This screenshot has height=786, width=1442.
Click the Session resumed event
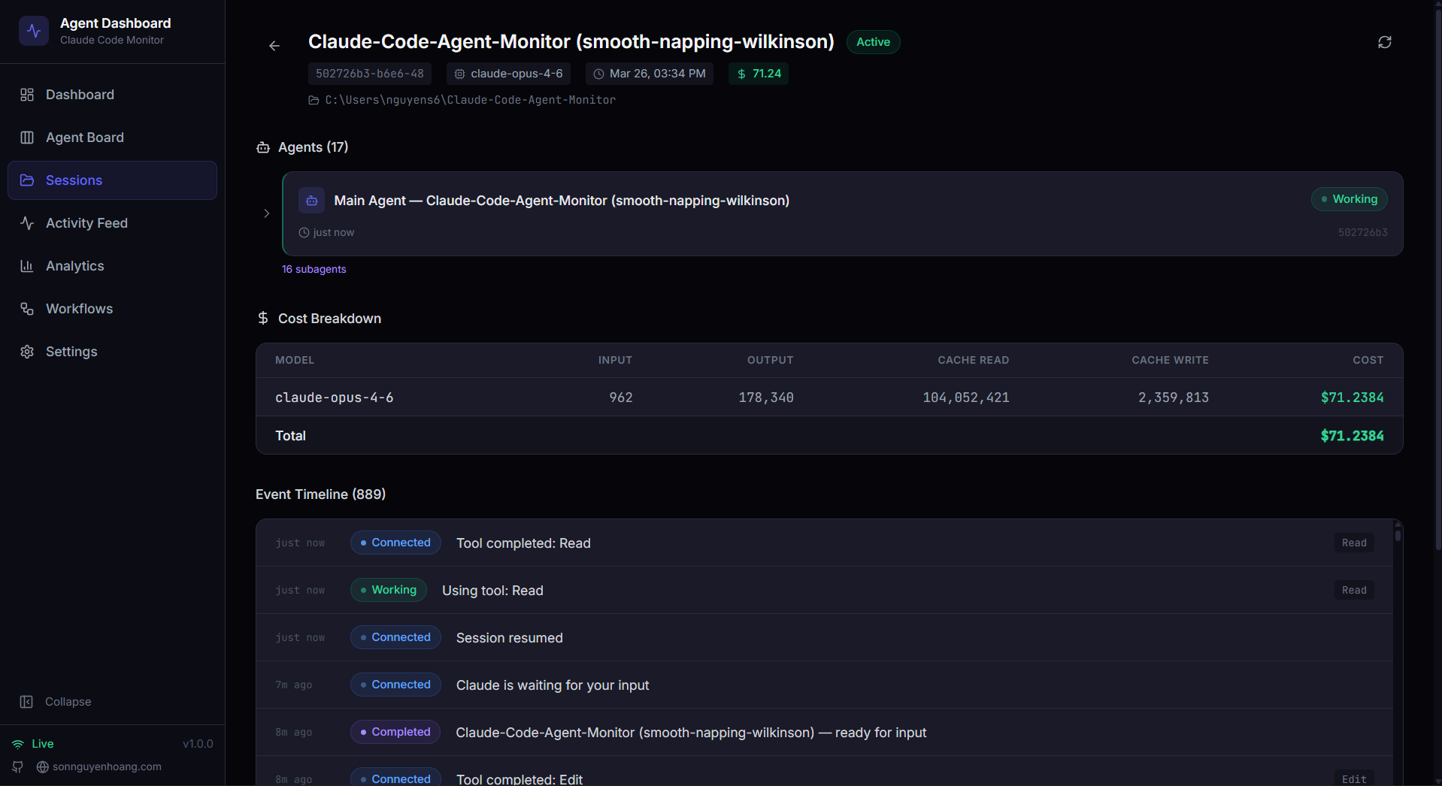pyautogui.click(x=509, y=638)
